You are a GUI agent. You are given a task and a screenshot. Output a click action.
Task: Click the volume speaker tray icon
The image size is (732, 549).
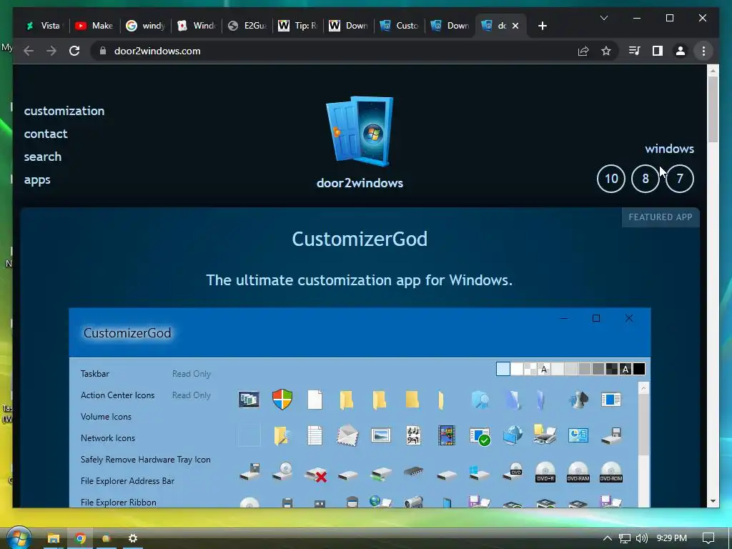[x=642, y=538]
